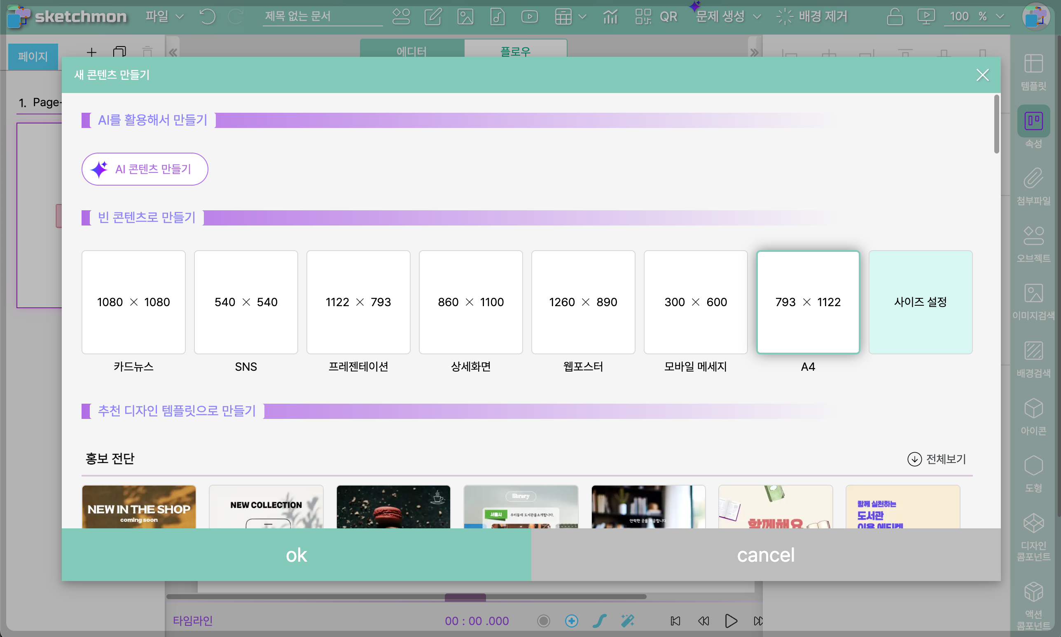1061x637 pixels.
Task: Click the AI 콘텐츠 만들기 sparkle button
Action: tap(145, 169)
